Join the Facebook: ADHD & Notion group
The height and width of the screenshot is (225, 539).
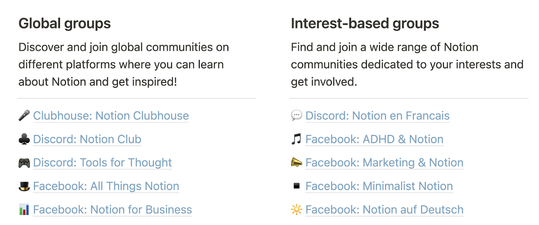click(374, 139)
